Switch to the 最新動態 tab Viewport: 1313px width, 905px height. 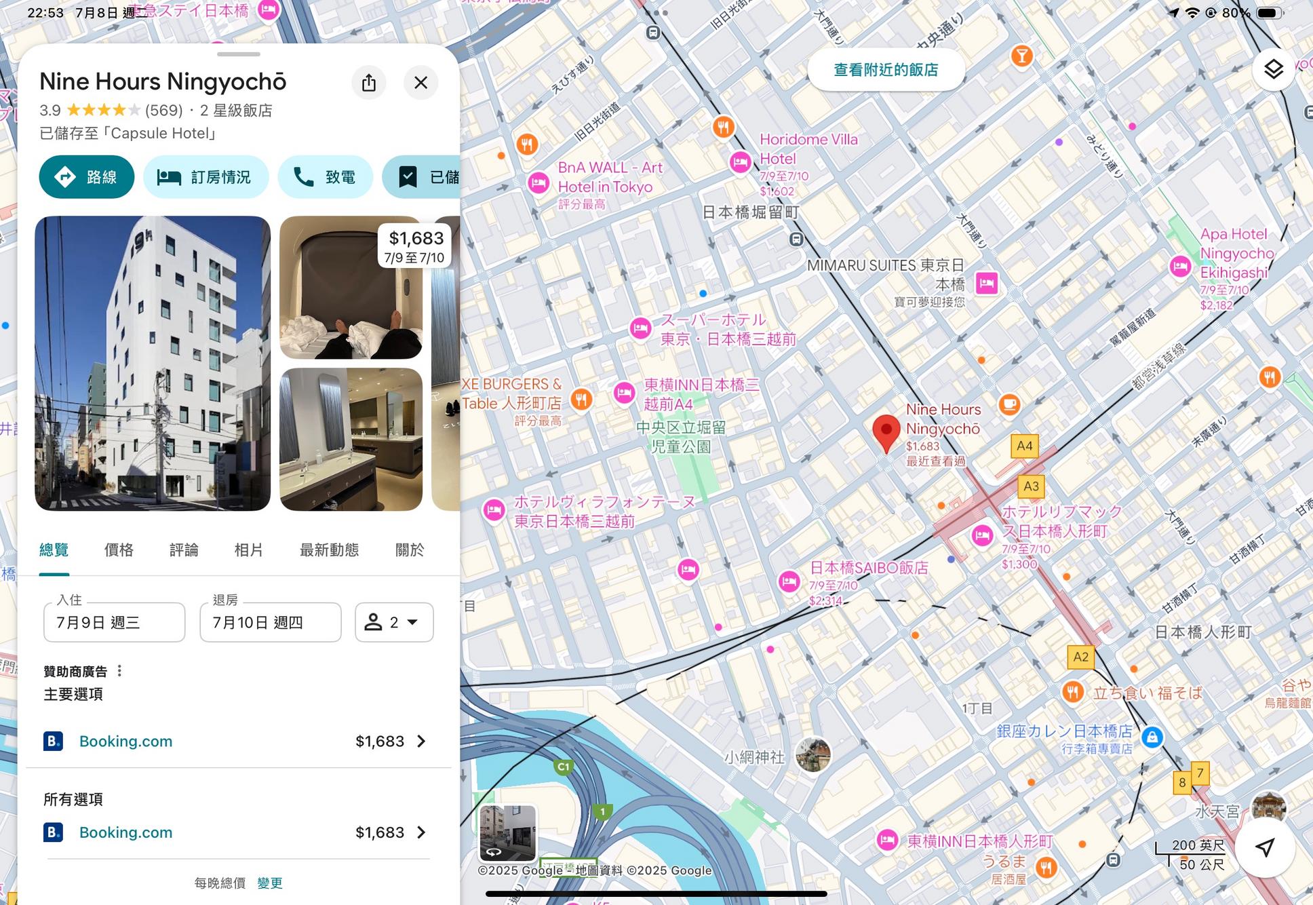329,550
